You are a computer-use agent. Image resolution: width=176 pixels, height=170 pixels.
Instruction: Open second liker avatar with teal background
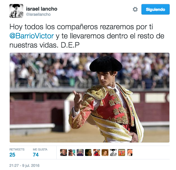72,153
